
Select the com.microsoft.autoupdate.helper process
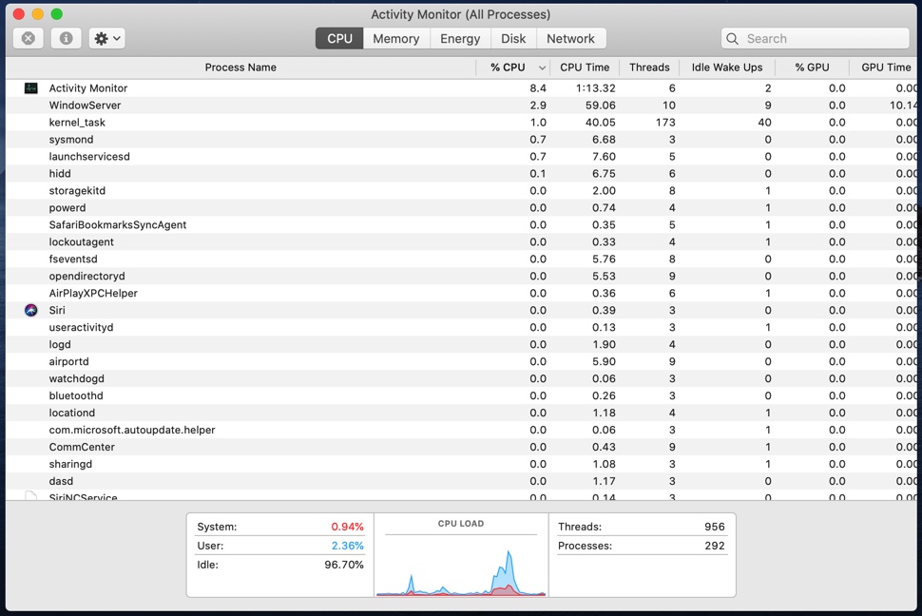[461, 430]
